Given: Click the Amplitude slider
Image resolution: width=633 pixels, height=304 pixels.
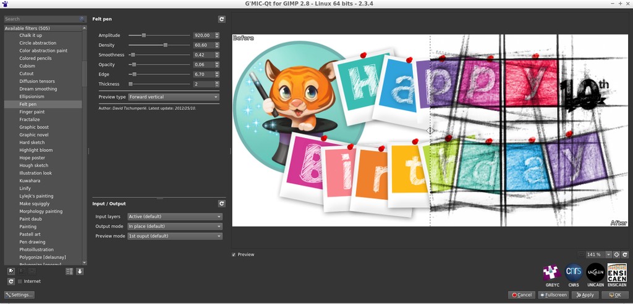Looking at the screenshot, I should click(159, 35).
